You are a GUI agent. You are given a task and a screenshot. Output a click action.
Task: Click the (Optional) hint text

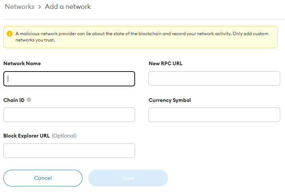click(x=64, y=136)
